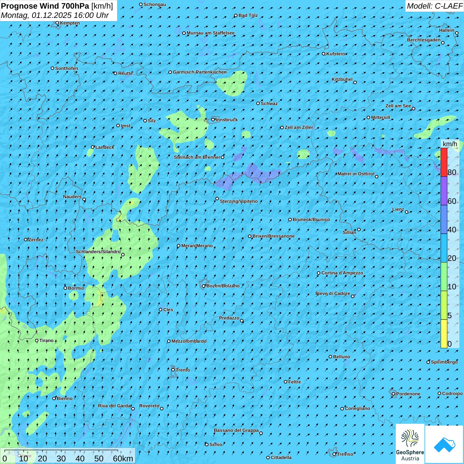Click the Zell am See marker
The width and height of the screenshot is (464, 464).
[x=414, y=109]
